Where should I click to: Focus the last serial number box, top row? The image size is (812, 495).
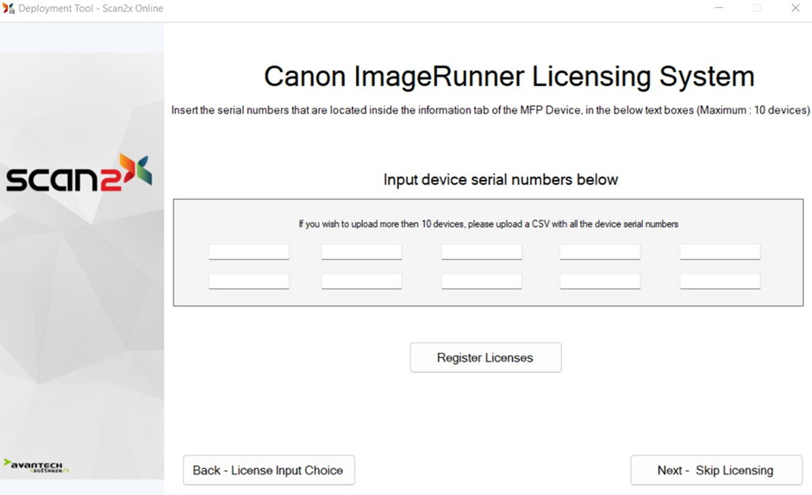pyautogui.click(x=719, y=251)
